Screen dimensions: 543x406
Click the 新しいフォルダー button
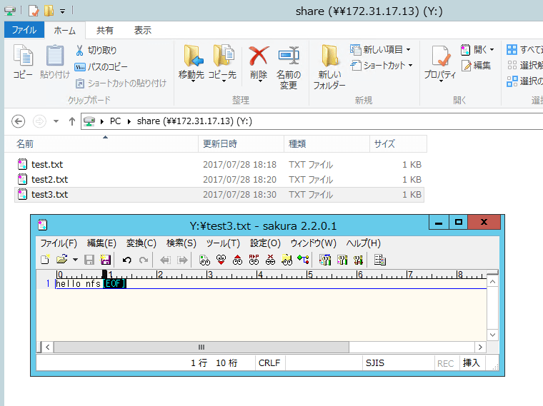[329, 67]
